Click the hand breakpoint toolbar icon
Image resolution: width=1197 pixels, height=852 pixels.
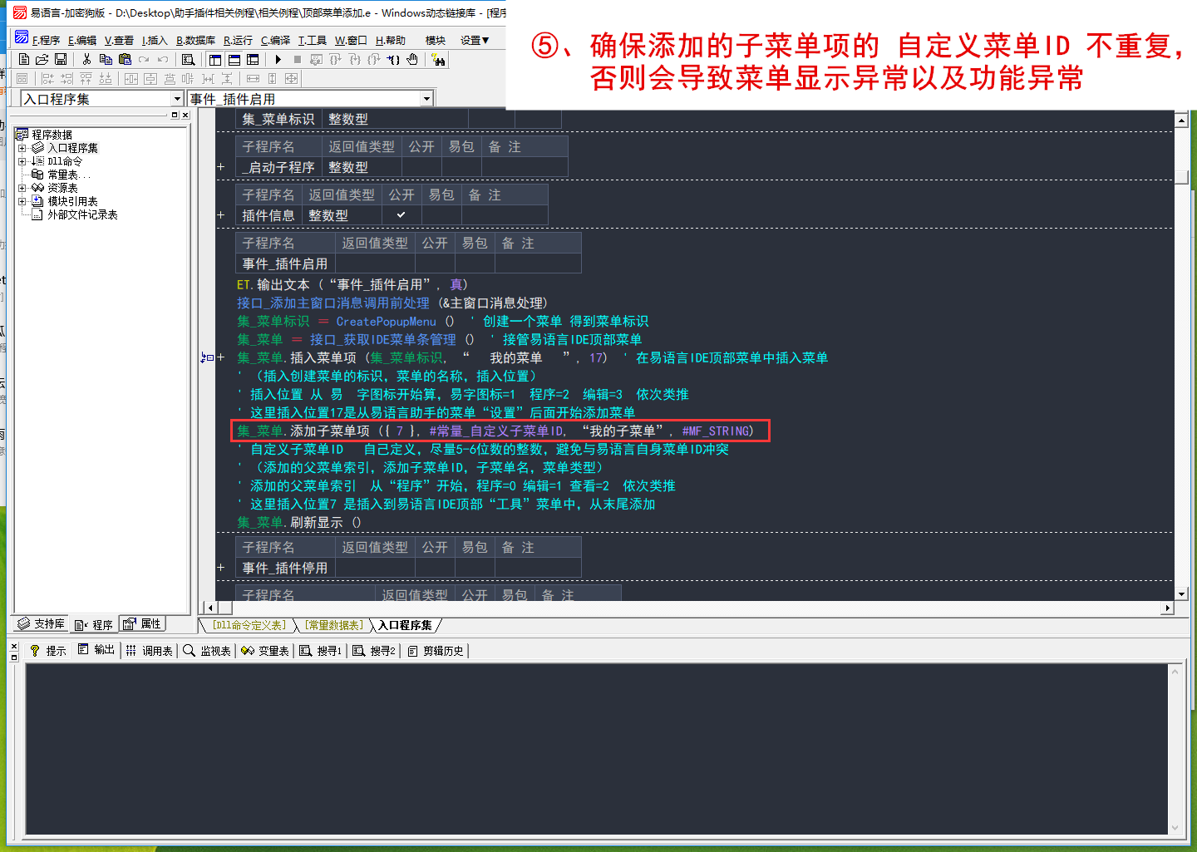412,60
